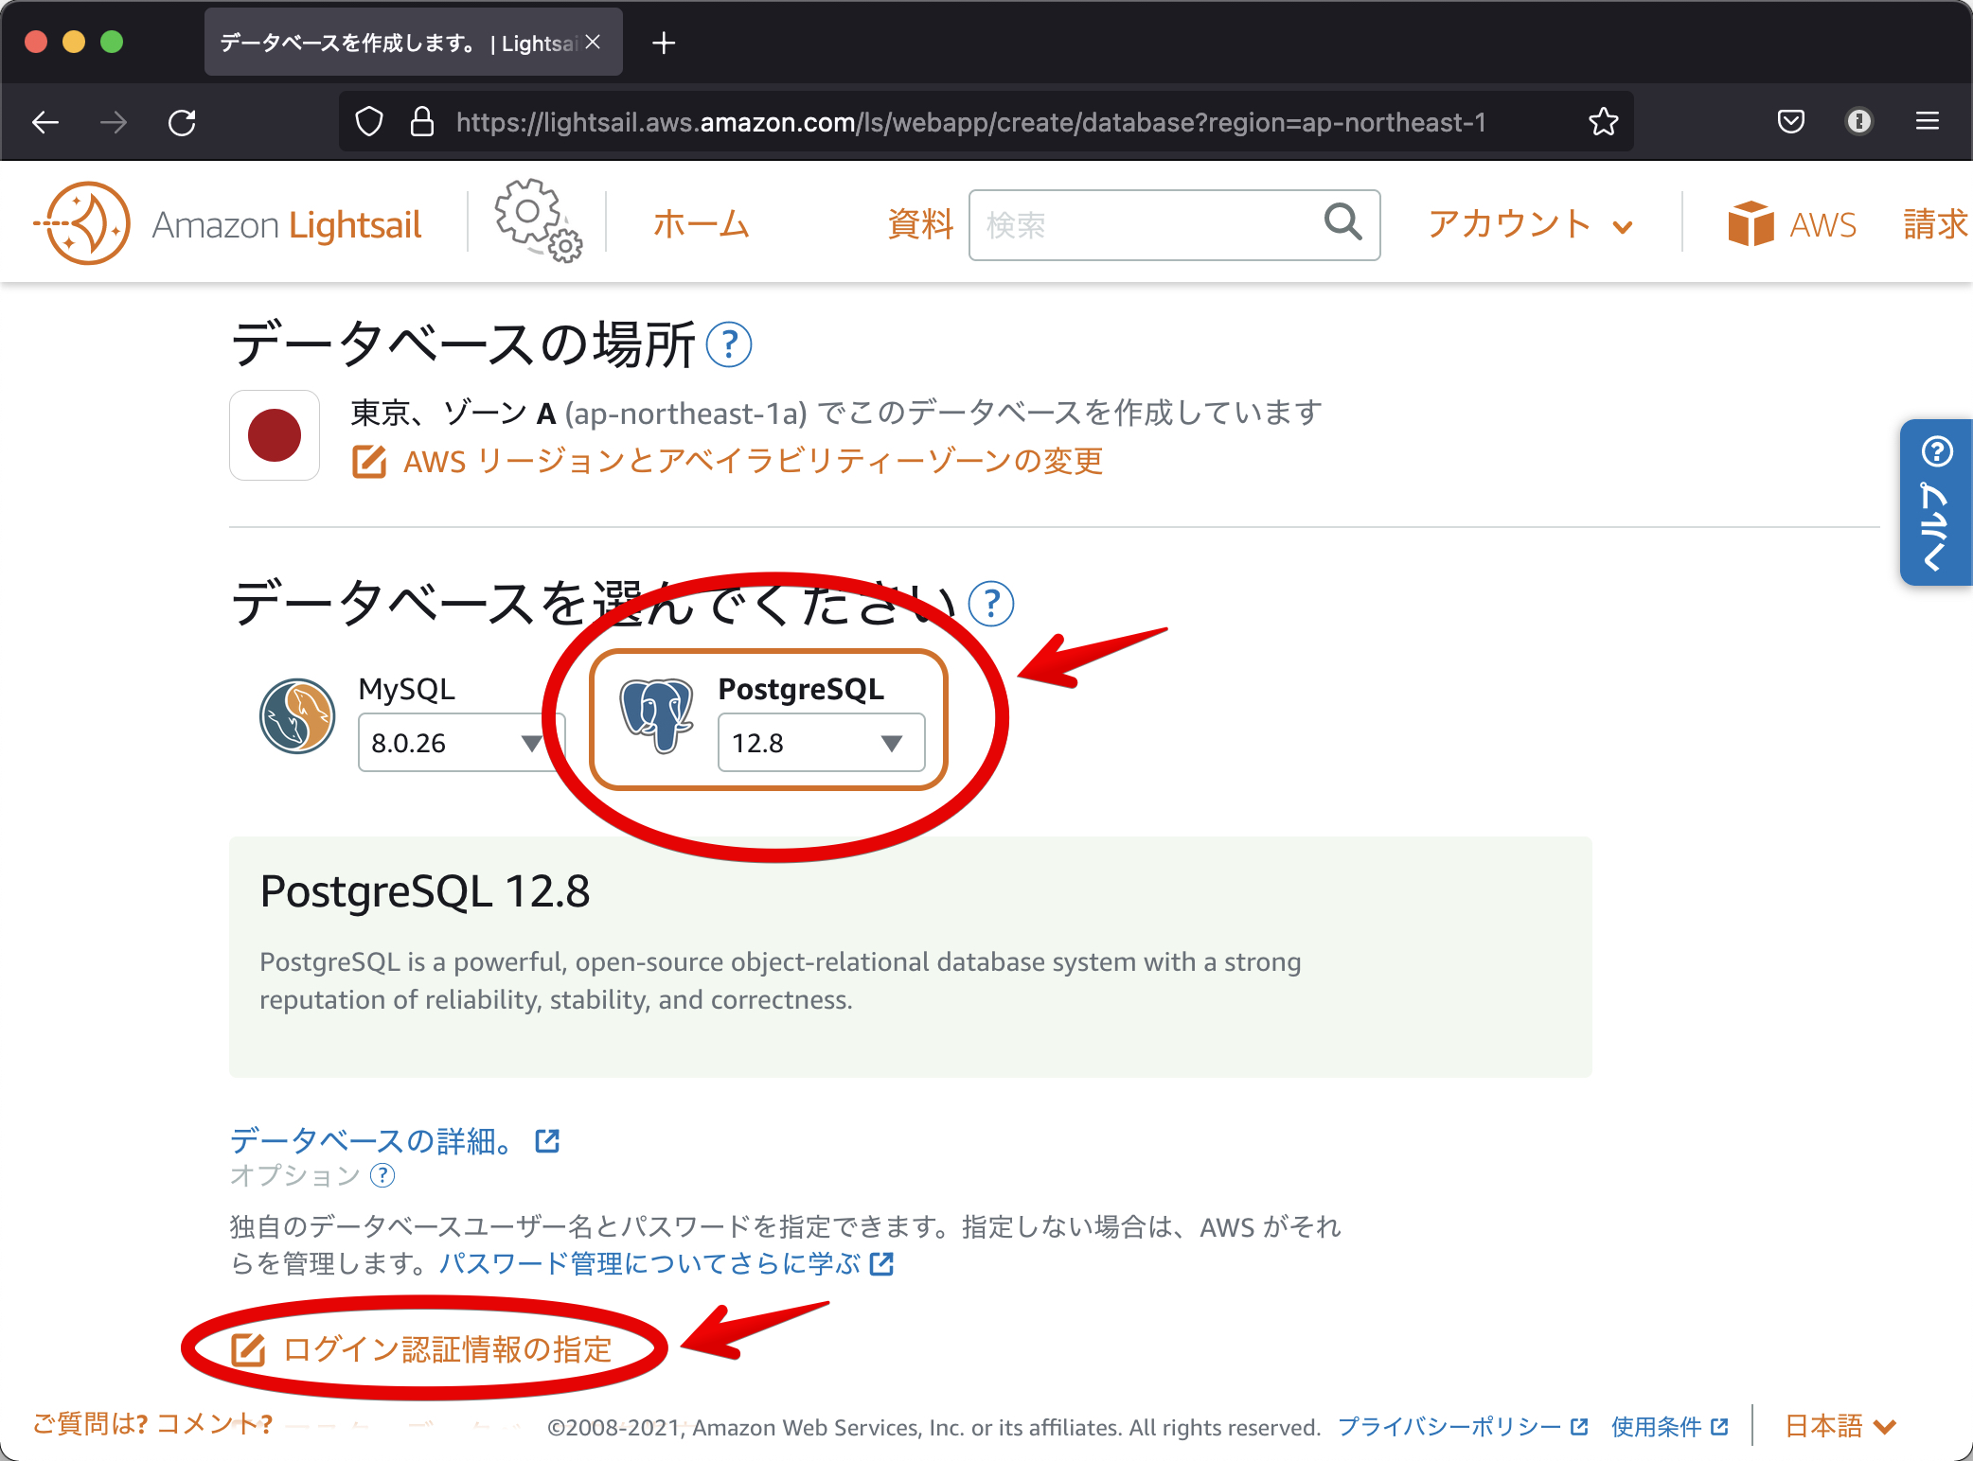Click the Japan flag region icon
1973x1461 pixels.
click(x=275, y=435)
